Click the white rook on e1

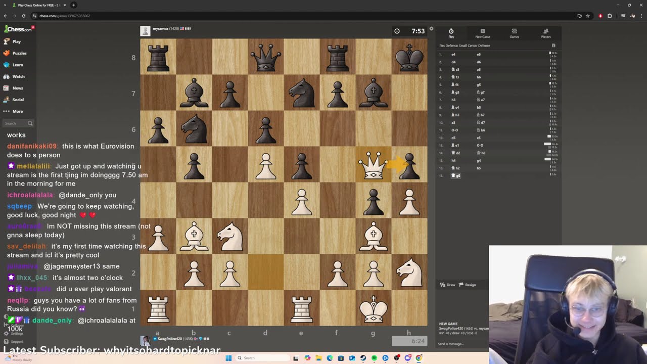click(302, 308)
